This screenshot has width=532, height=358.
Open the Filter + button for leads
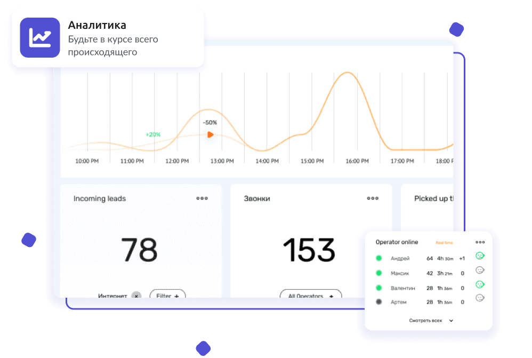[167, 296]
